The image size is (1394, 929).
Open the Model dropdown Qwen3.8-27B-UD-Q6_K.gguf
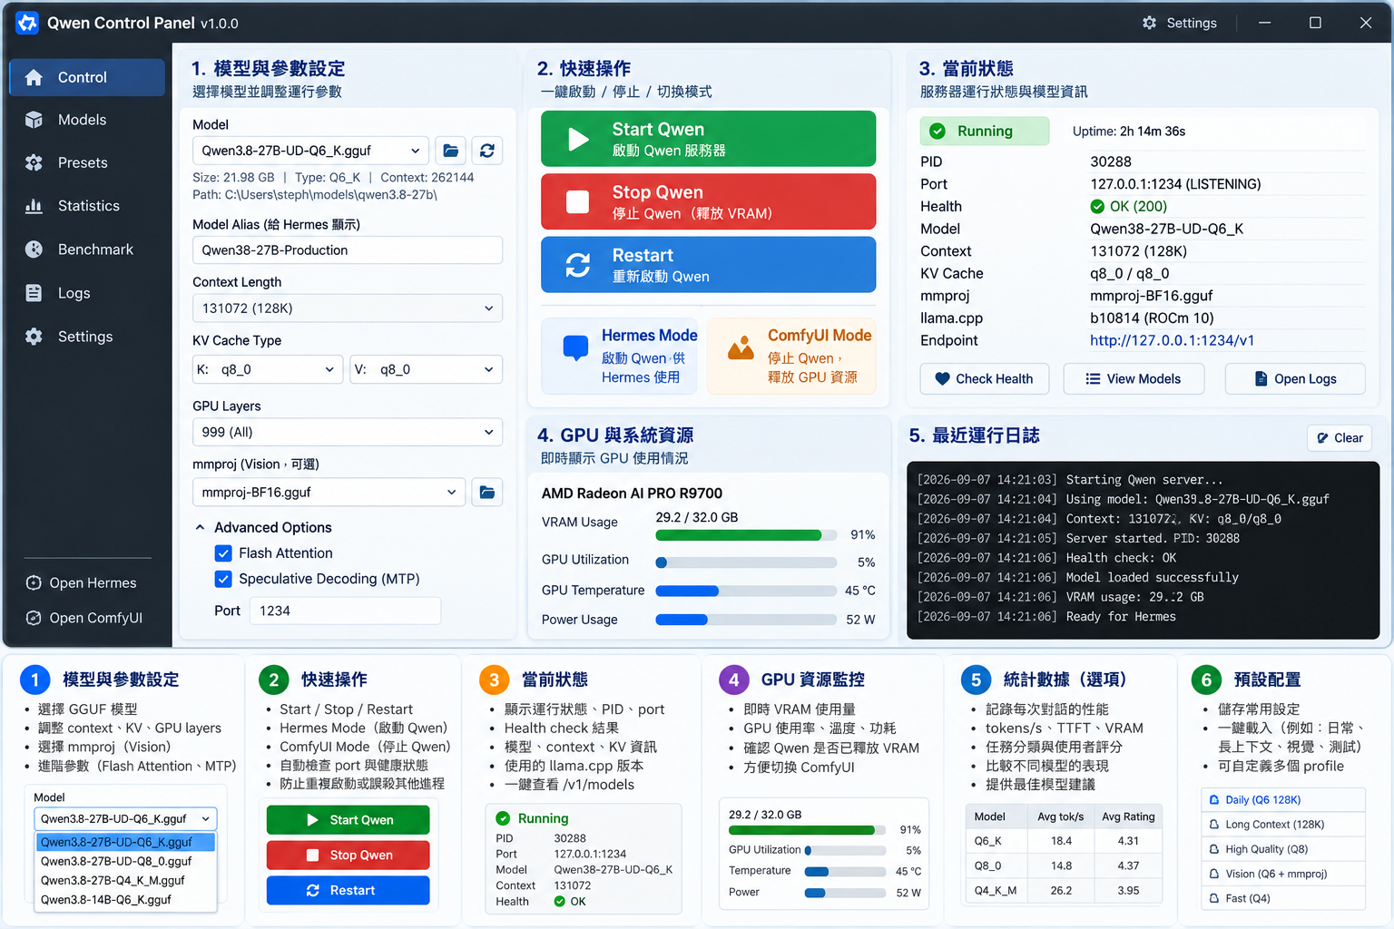310,151
